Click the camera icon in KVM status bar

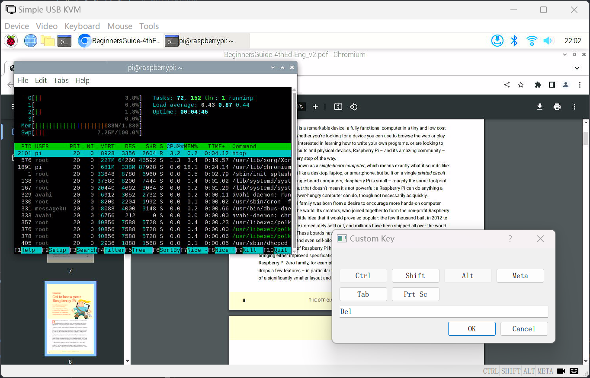coord(561,371)
